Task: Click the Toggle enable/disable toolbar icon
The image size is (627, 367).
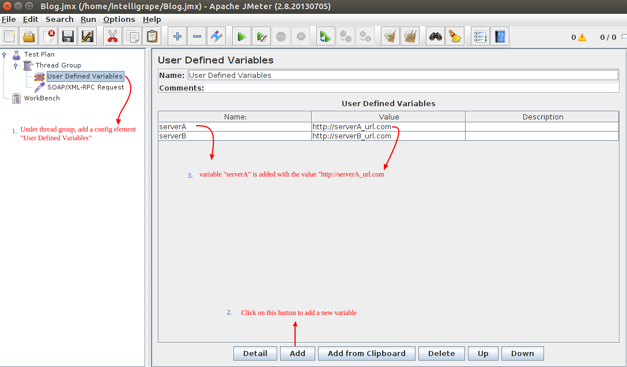Action: 216,37
